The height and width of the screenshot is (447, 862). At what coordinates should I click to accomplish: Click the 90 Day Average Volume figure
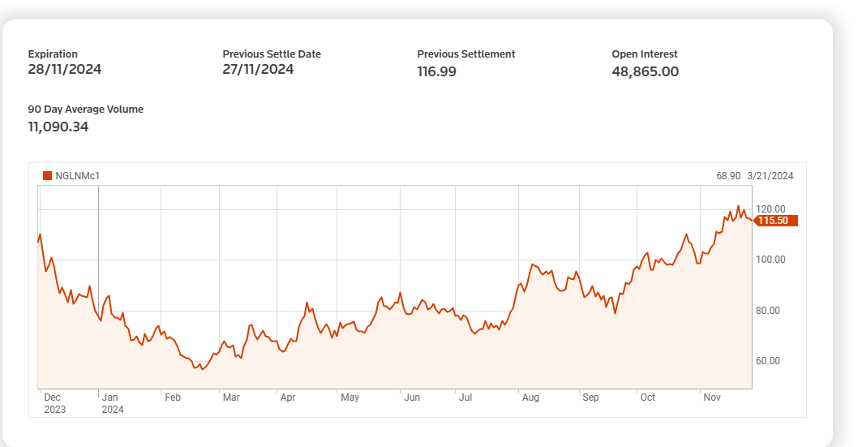58,127
